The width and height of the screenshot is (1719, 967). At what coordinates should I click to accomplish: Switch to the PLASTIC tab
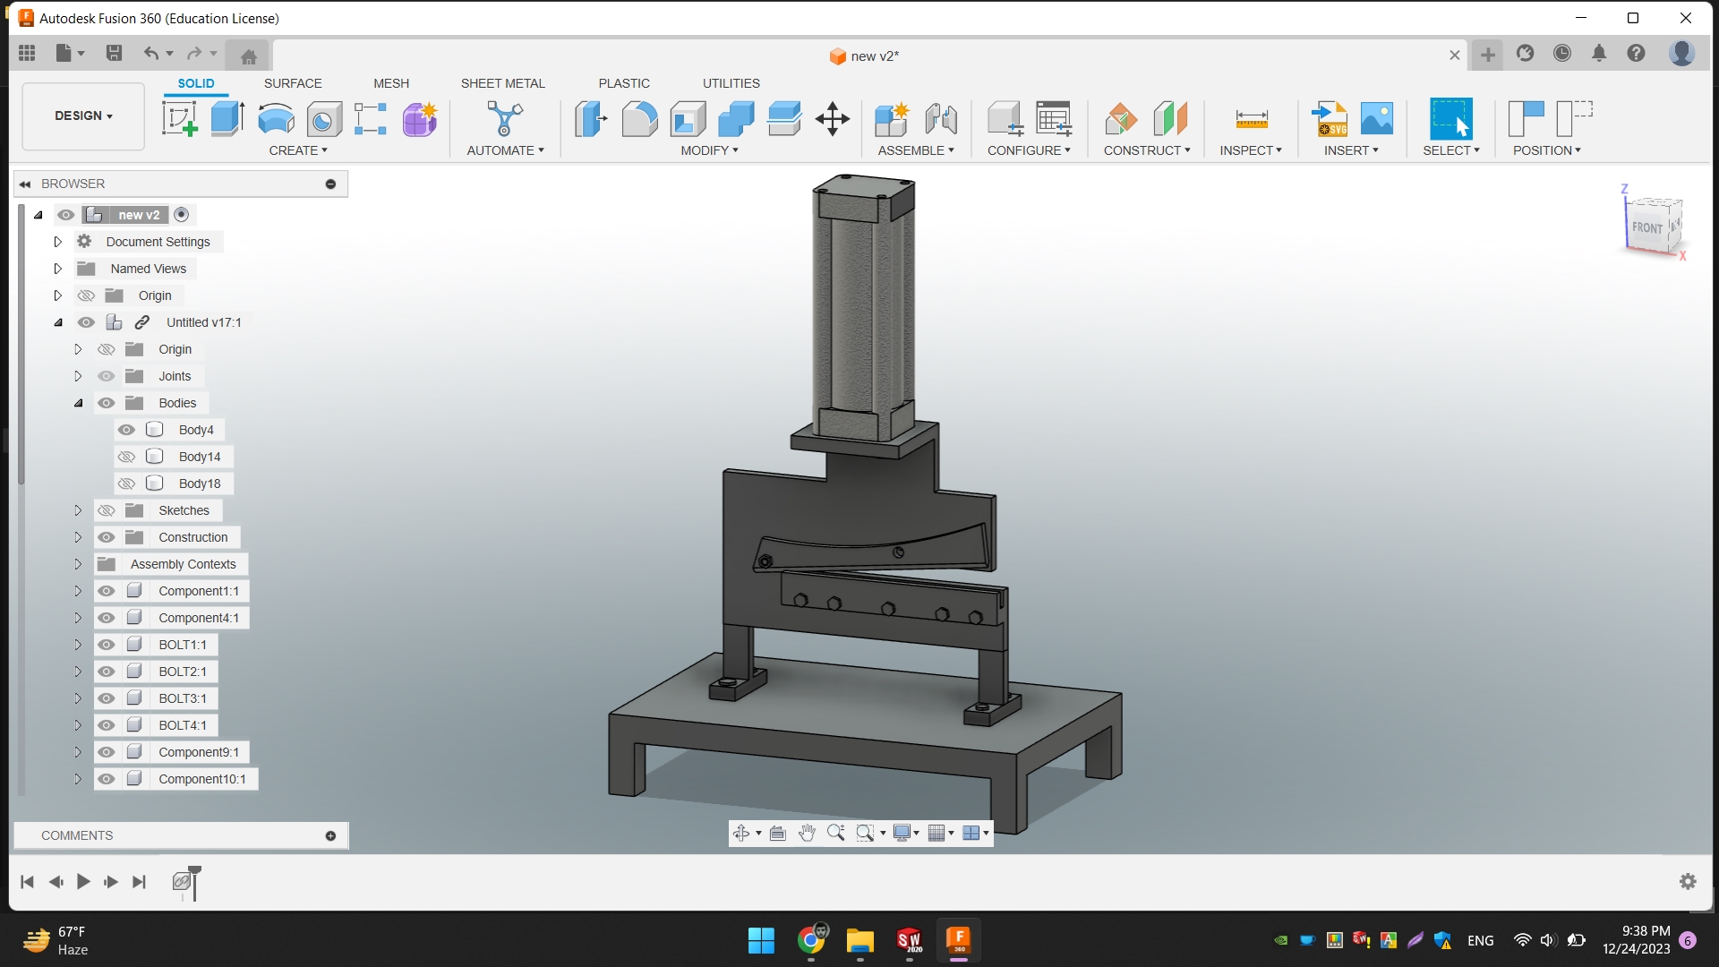624,83
